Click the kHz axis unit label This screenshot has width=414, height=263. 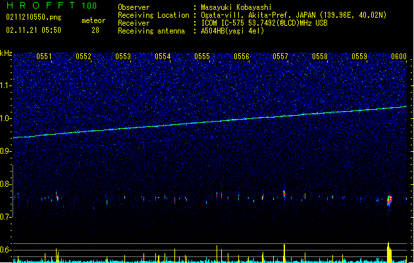click(6, 53)
